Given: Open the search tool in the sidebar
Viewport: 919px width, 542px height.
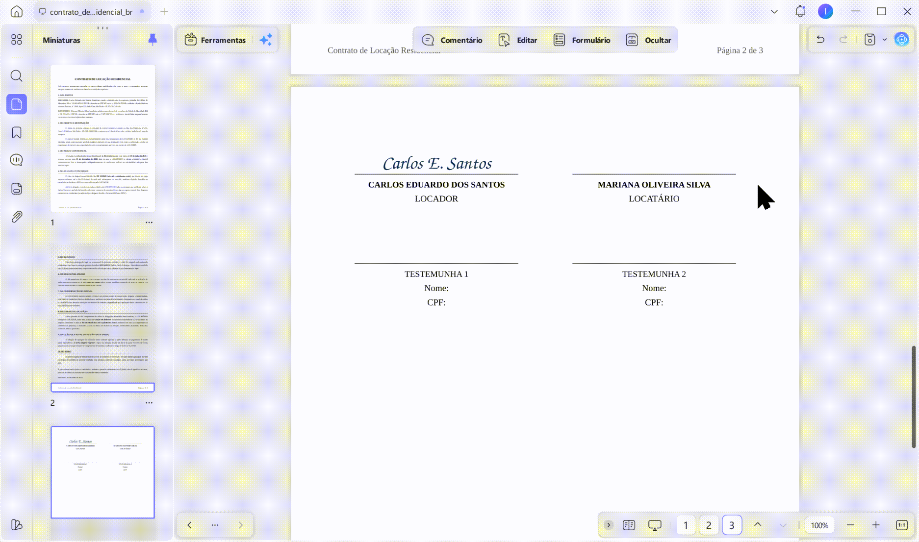Looking at the screenshot, I should pos(17,75).
